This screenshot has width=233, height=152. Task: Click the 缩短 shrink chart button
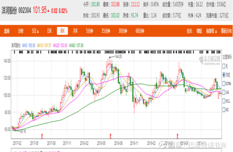(x=199, y=31)
